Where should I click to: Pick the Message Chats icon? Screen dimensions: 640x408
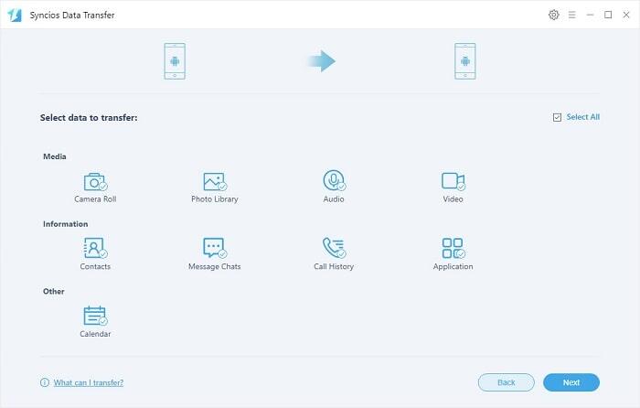(x=214, y=248)
